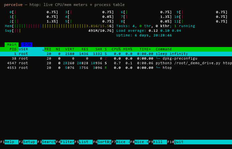Click the CPU 2 meter showing 1.3%
Image resolution: width=232 pixels, height=149 pixels.
(34, 22)
